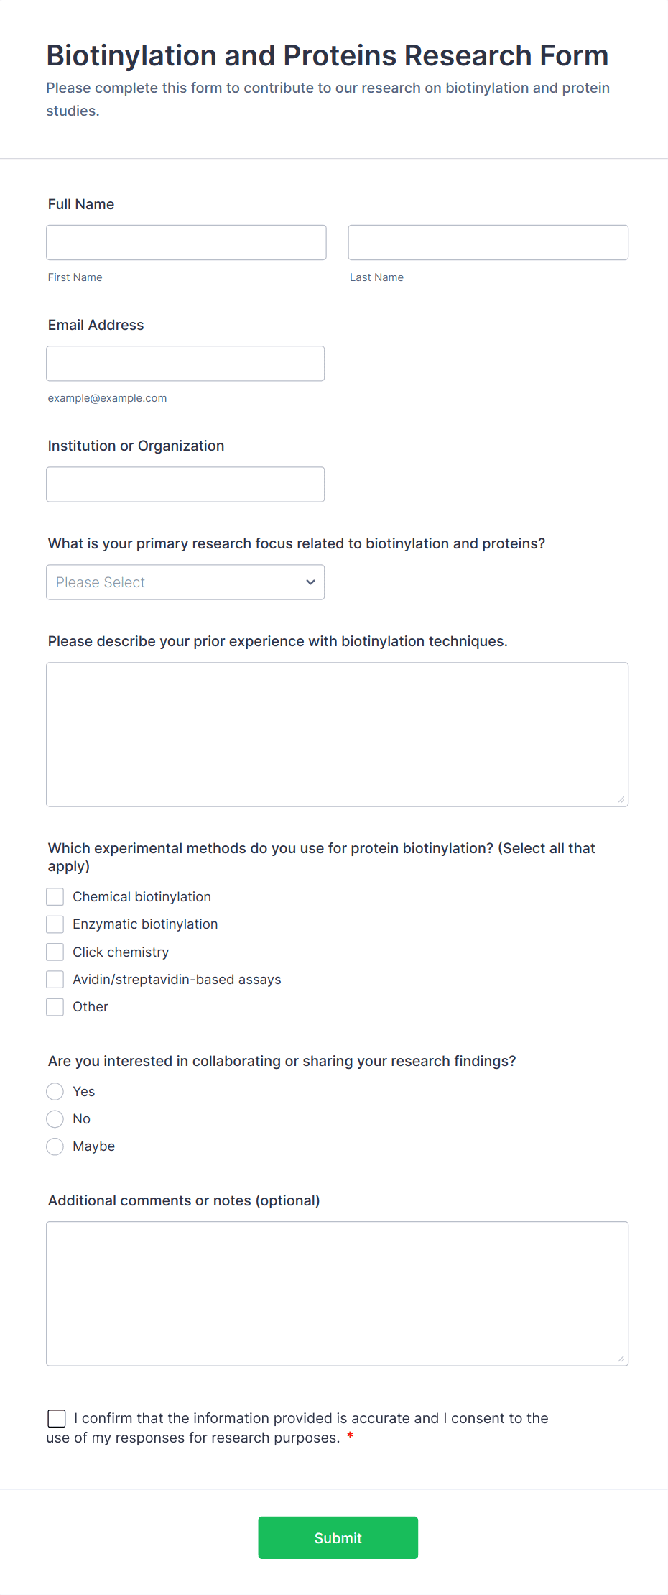668x1595 pixels.
Task: Check the Chemical biotinylation checkbox
Action: click(55, 897)
